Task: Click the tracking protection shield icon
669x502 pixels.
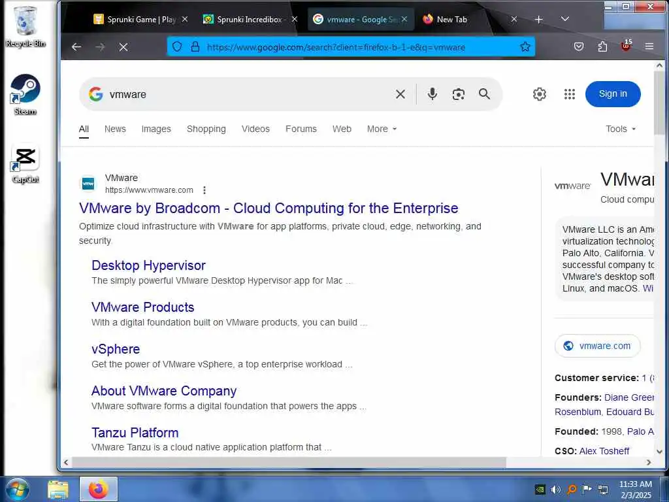Action: point(177,46)
